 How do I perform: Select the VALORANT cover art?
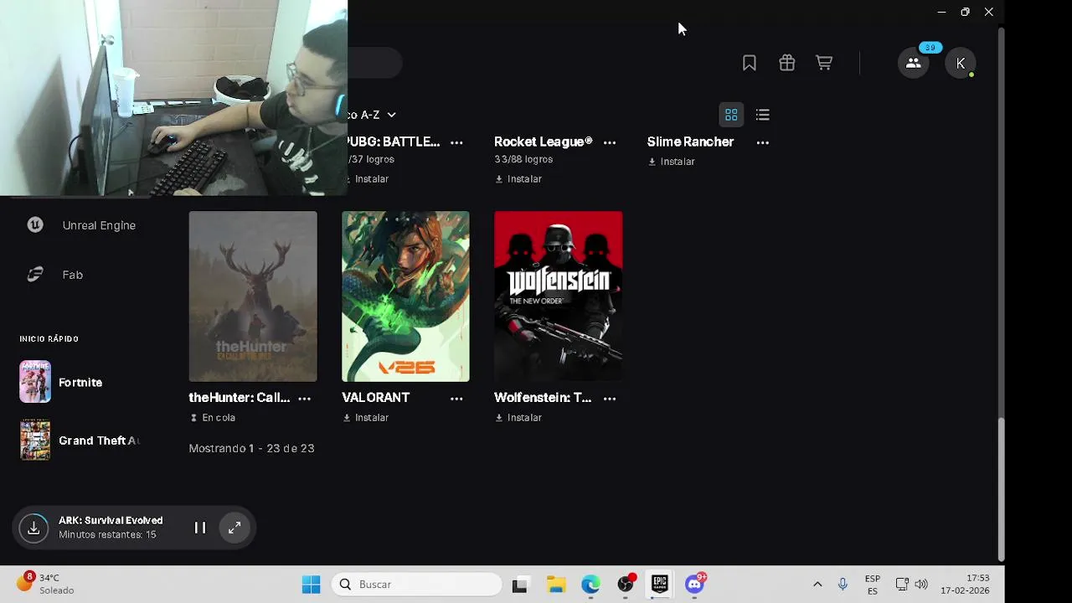coord(405,296)
